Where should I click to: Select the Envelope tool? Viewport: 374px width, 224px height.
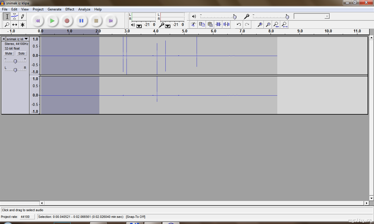(15, 17)
